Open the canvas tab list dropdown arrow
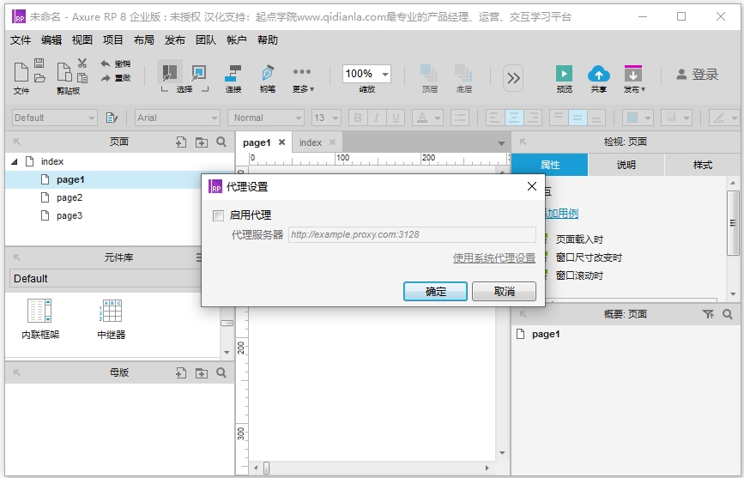This screenshot has width=744, height=478. [x=501, y=142]
